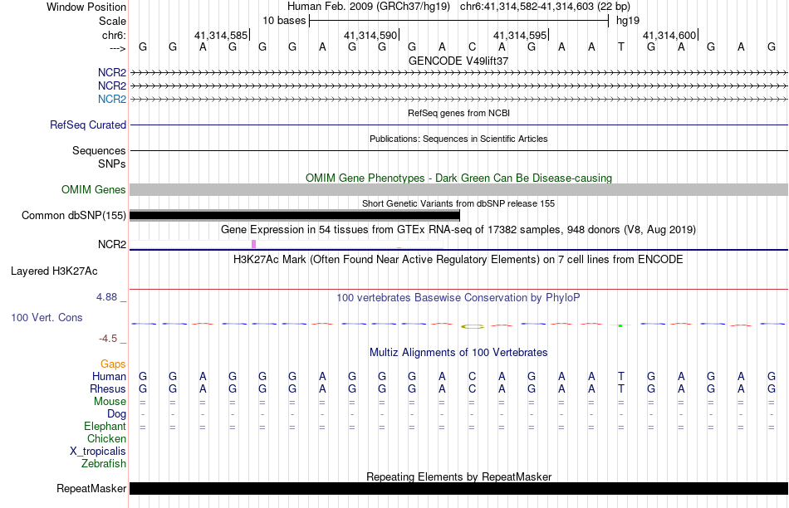Click the 10 bases scale bar
Image resolution: width=789 pixels, height=508 pixels.
coord(459,21)
